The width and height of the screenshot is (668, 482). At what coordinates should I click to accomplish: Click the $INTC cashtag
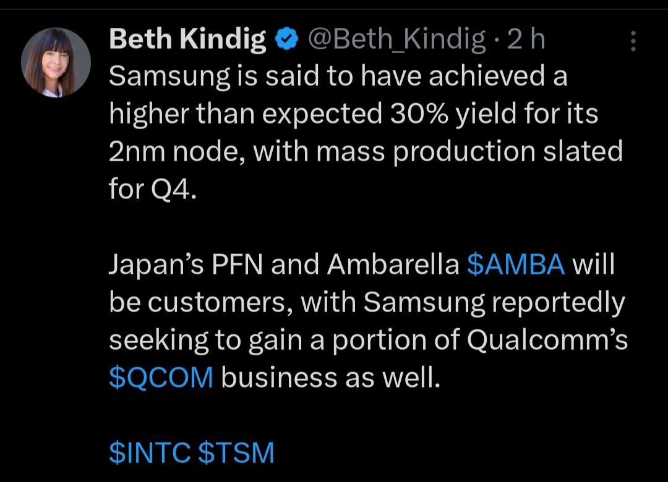coord(149,454)
